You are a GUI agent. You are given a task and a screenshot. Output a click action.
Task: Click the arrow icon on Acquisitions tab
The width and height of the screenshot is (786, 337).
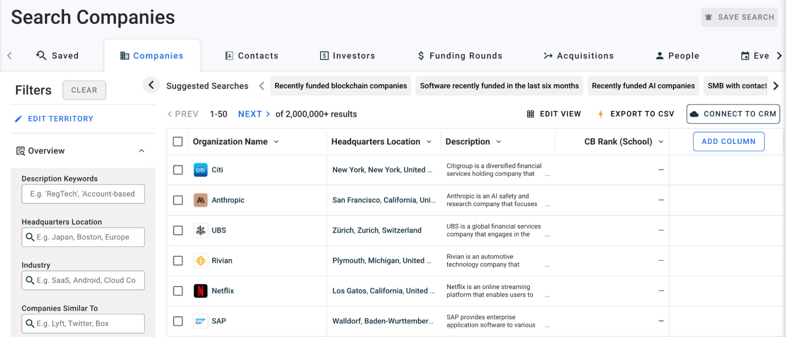(x=548, y=56)
